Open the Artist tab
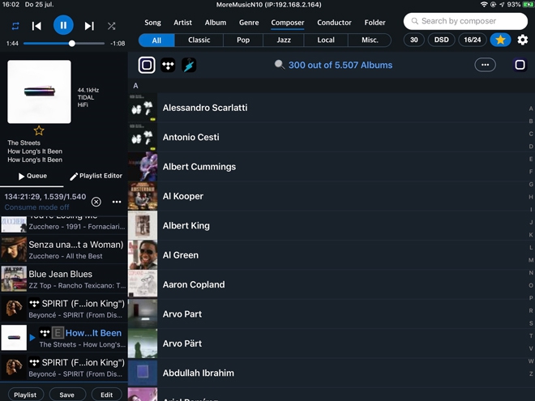Image resolution: width=535 pixels, height=401 pixels. 182,23
